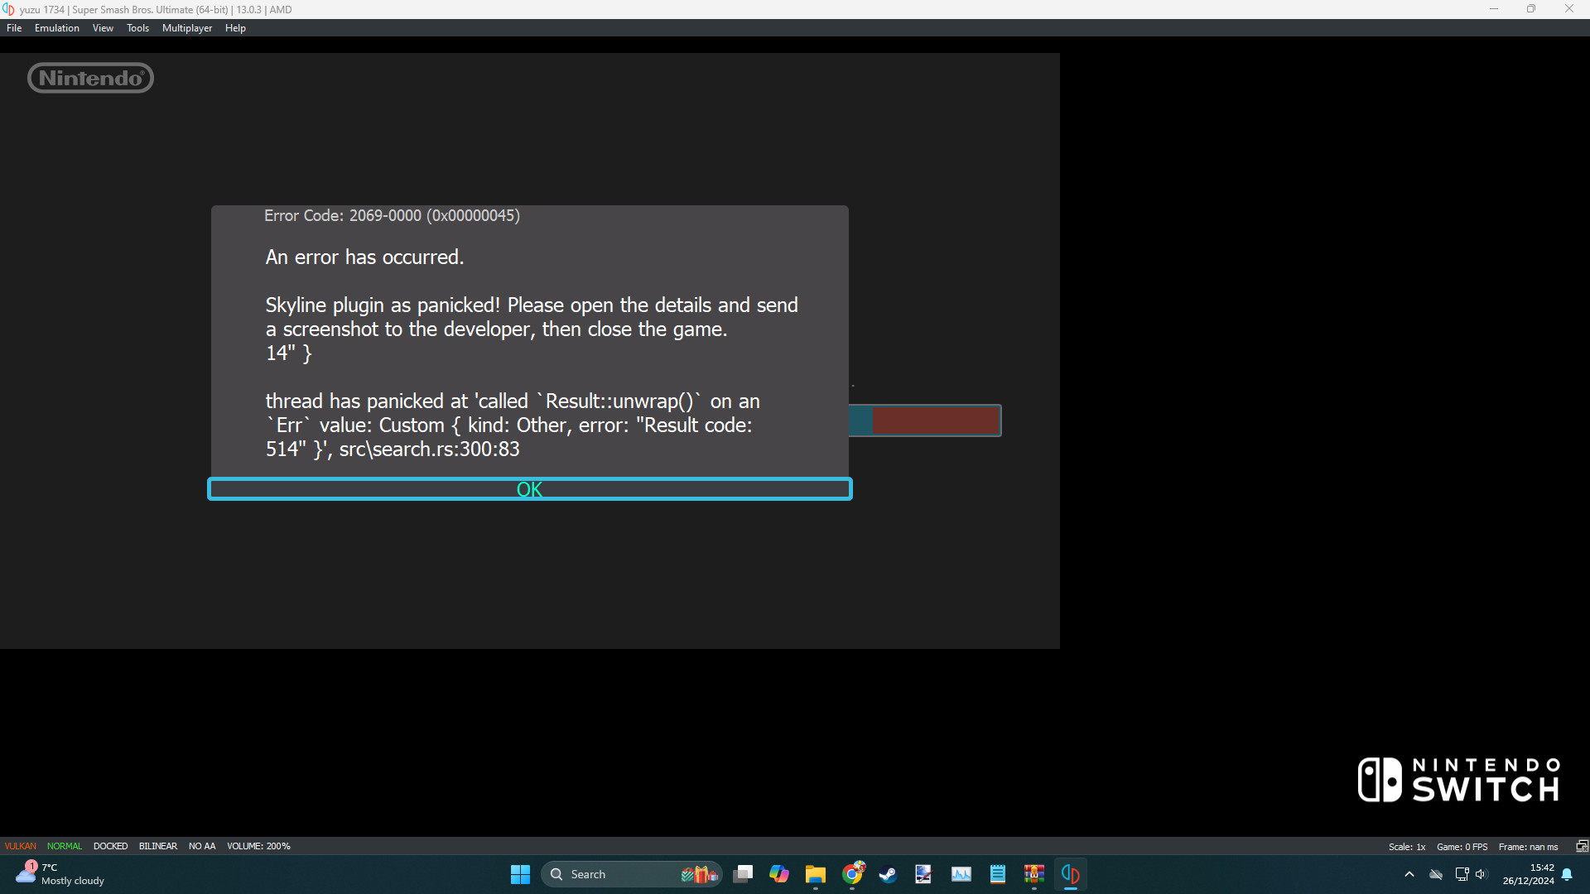Open Google Chrome from the taskbar
The height and width of the screenshot is (894, 1590).
pos(852,874)
